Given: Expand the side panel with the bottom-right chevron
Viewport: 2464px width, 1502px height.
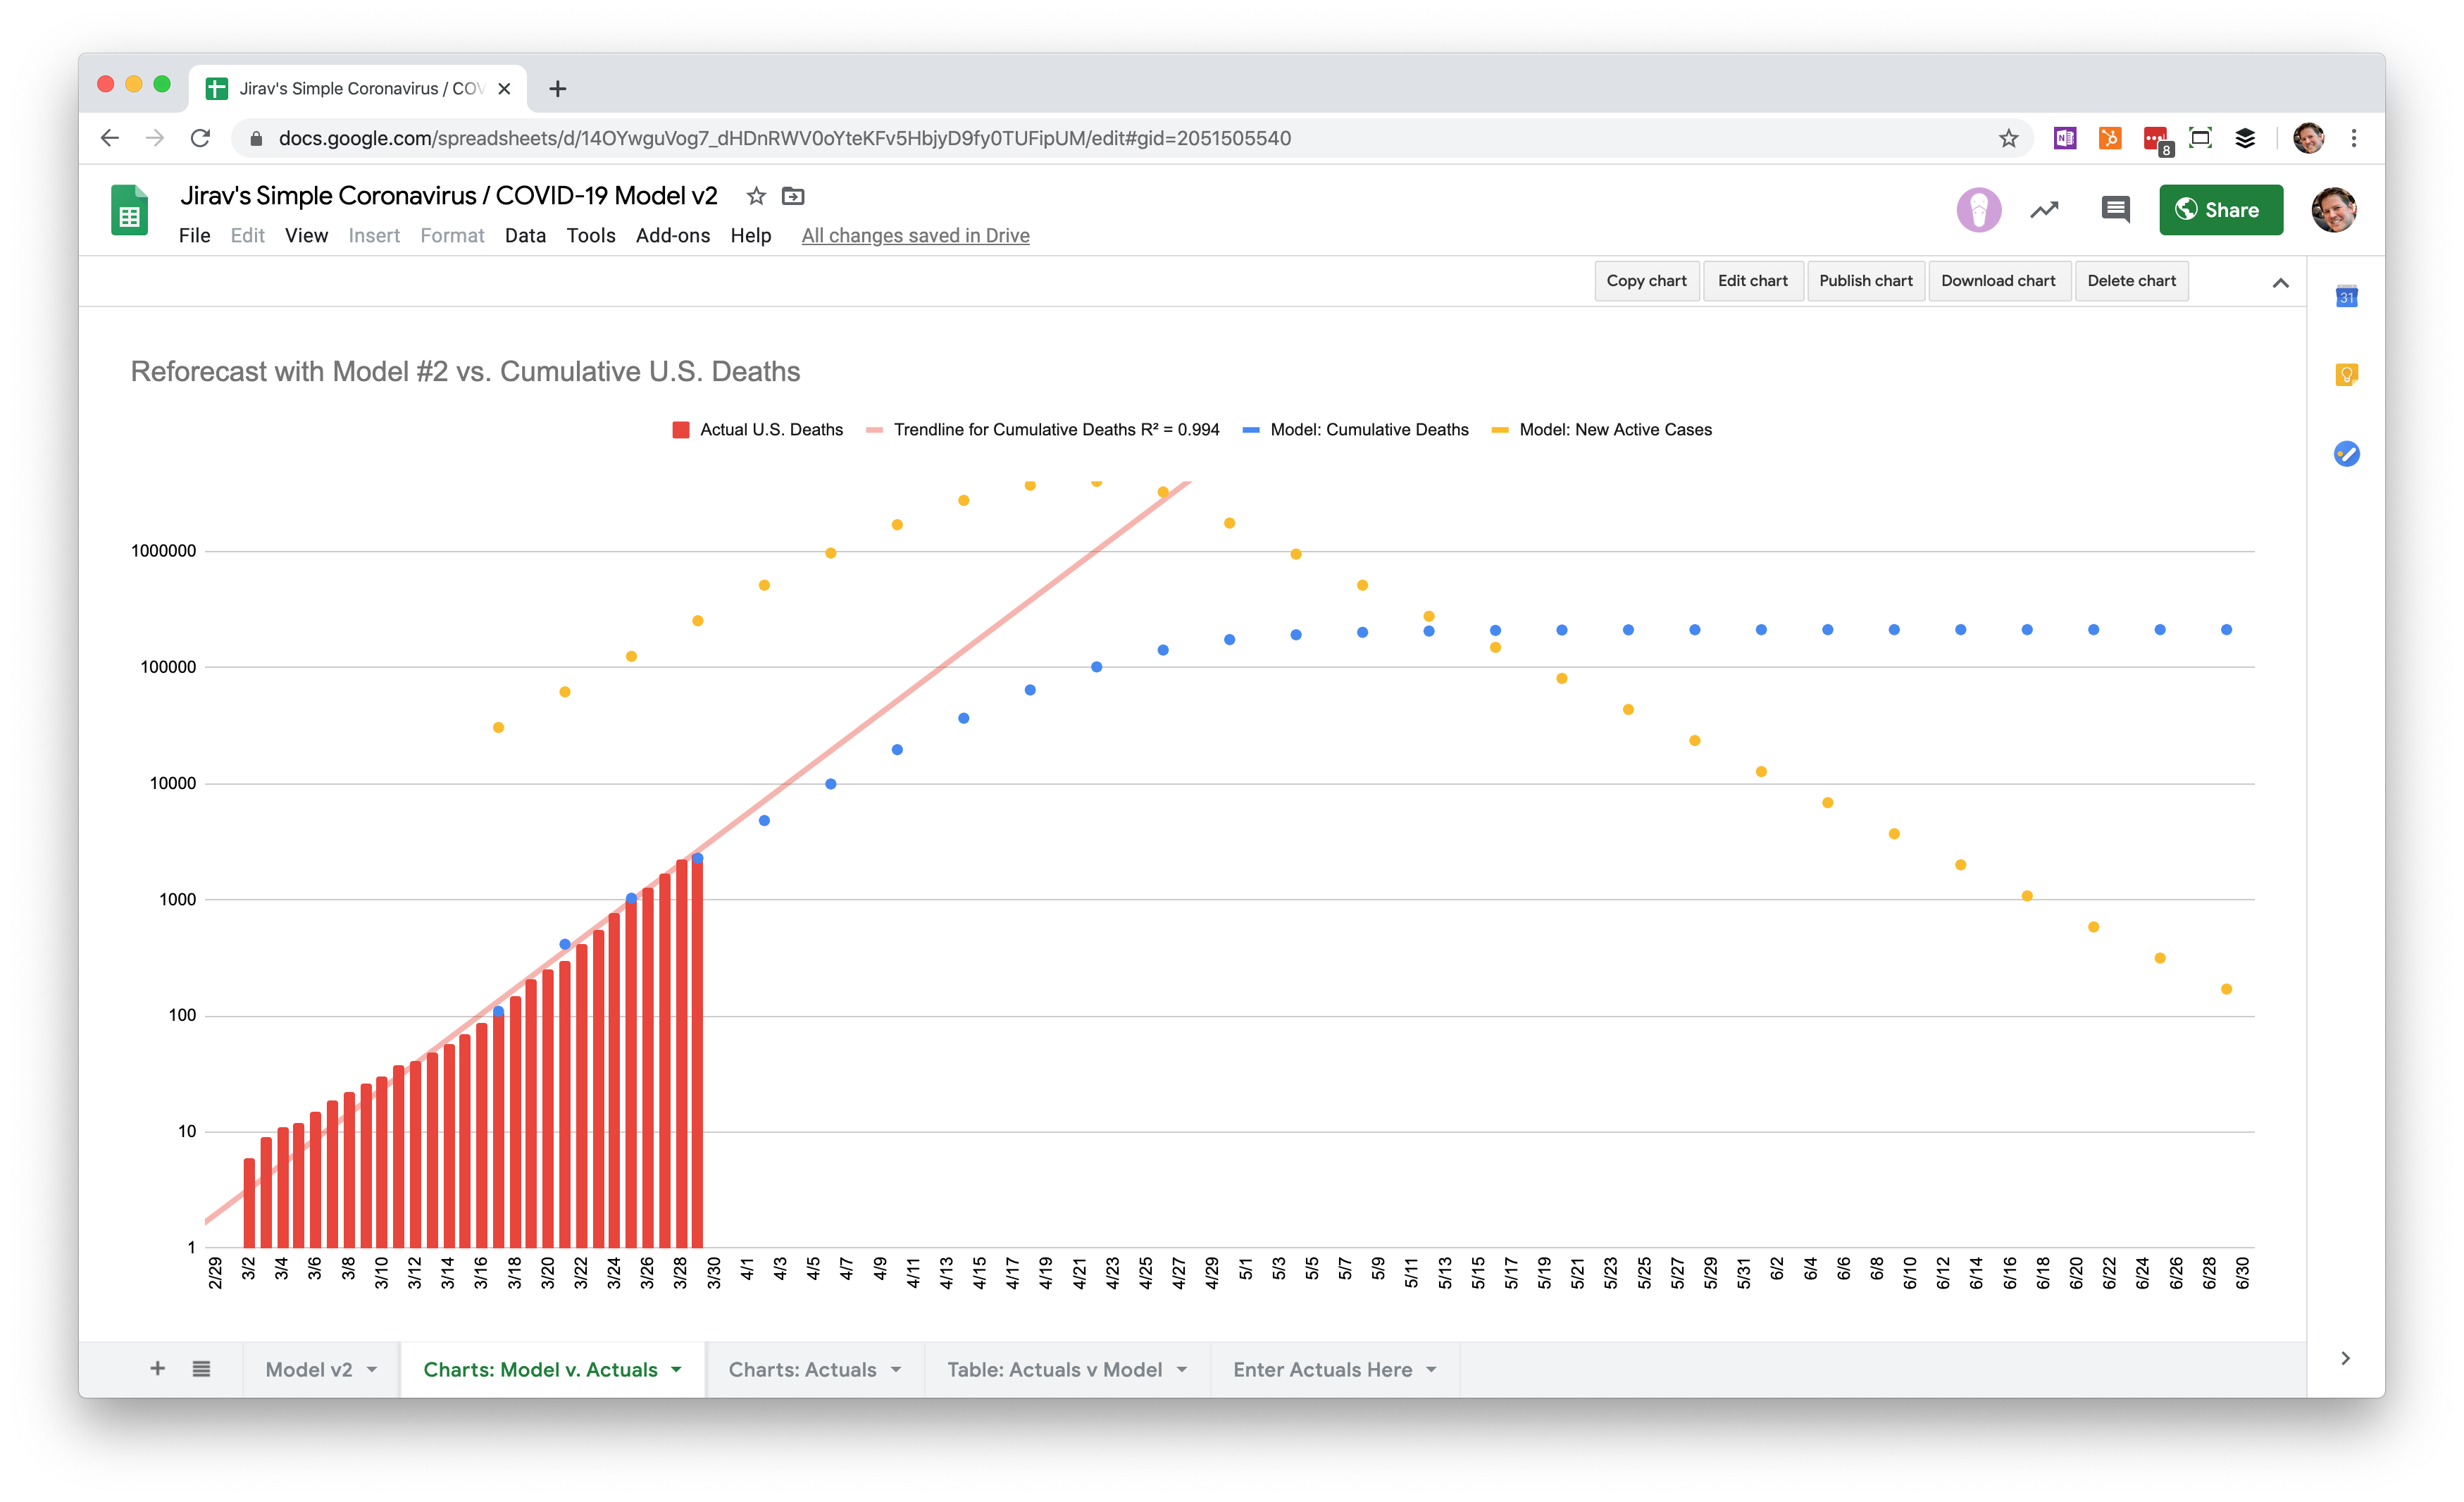Looking at the screenshot, I should (2345, 1358).
